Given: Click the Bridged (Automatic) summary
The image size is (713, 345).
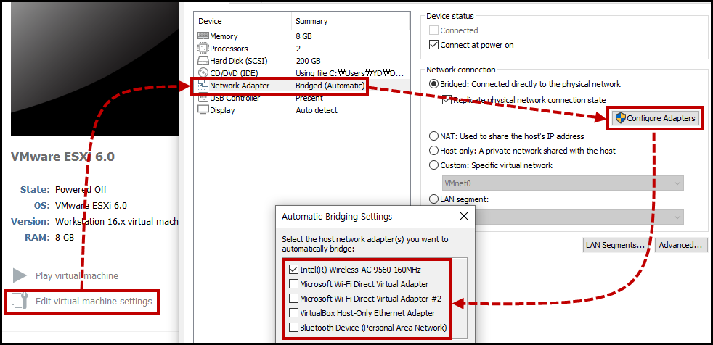Looking at the screenshot, I should coord(330,86).
